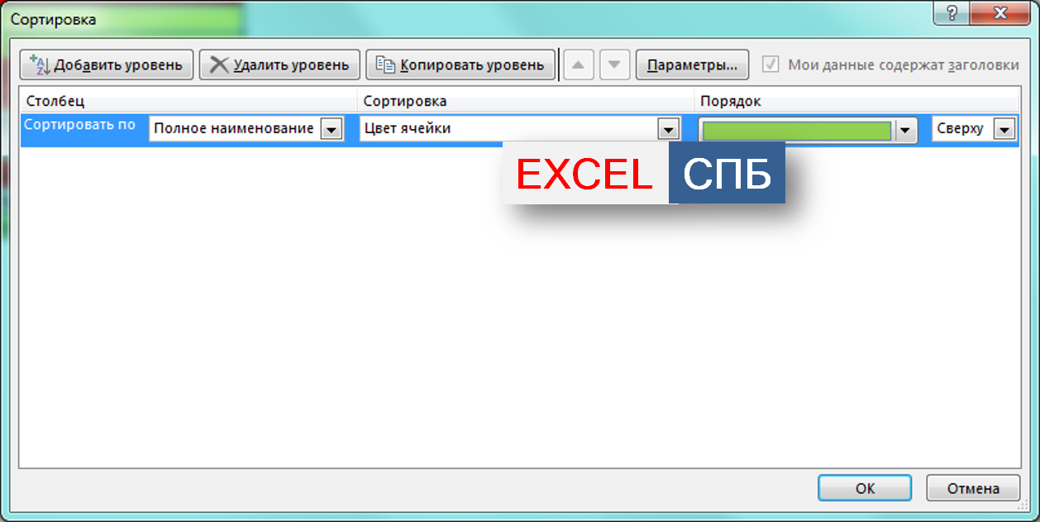Viewport: 1040px width, 522px height.
Task: Expand the Полное наименование column dropdown
Action: 332,130
